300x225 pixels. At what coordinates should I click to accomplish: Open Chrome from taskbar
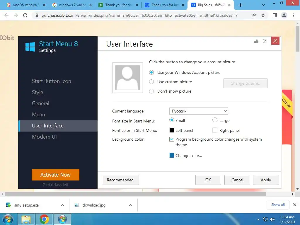(x=44, y=219)
